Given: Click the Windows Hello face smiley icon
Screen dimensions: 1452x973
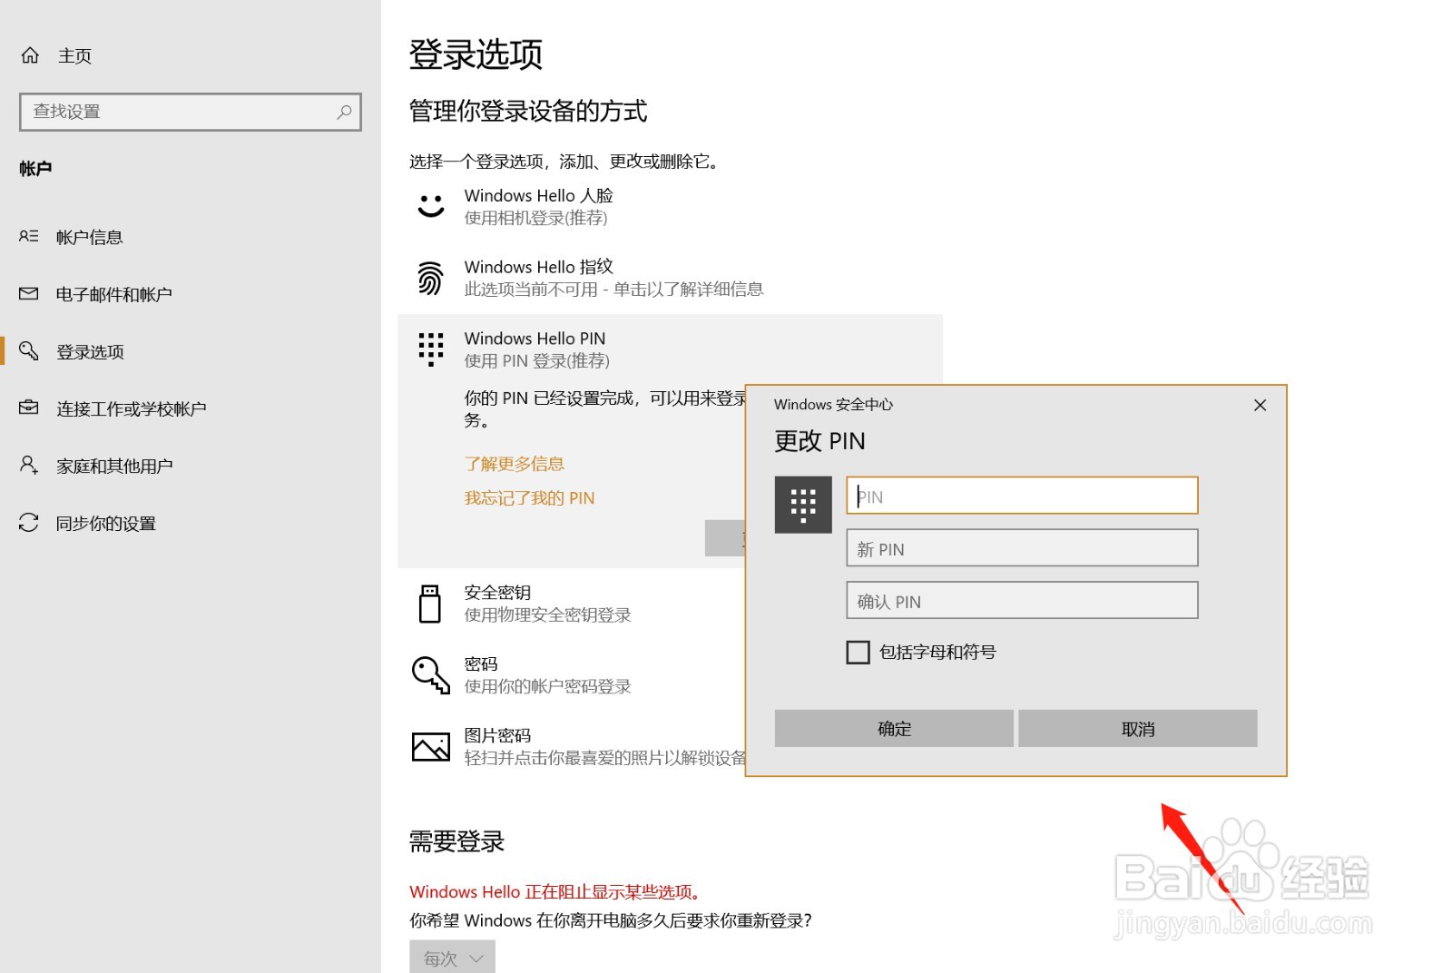Looking at the screenshot, I should (431, 206).
